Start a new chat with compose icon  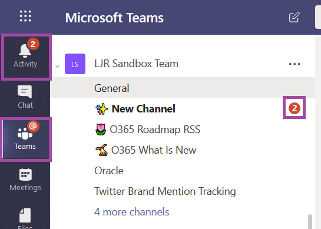point(294,17)
